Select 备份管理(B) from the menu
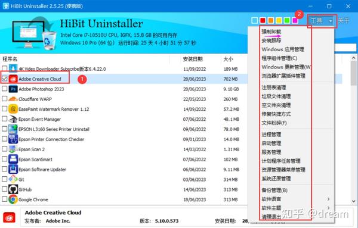 pyautogui.click(x=274, y=190)
